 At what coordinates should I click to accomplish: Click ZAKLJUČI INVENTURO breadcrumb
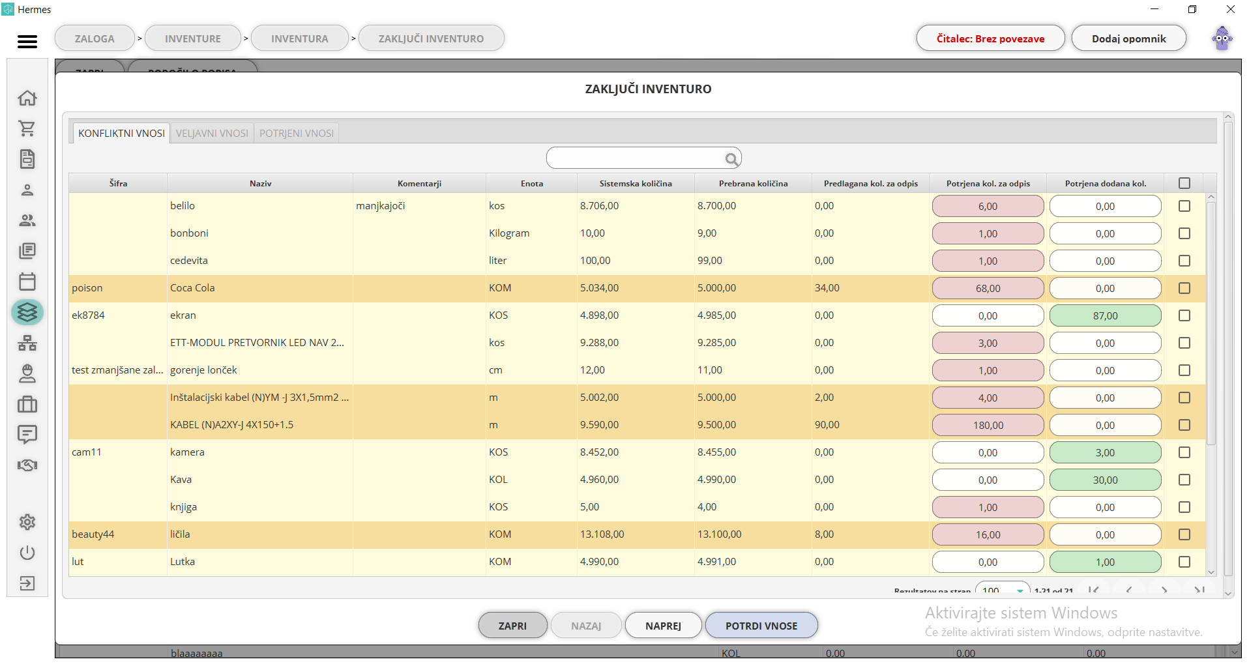coord(432,38)
